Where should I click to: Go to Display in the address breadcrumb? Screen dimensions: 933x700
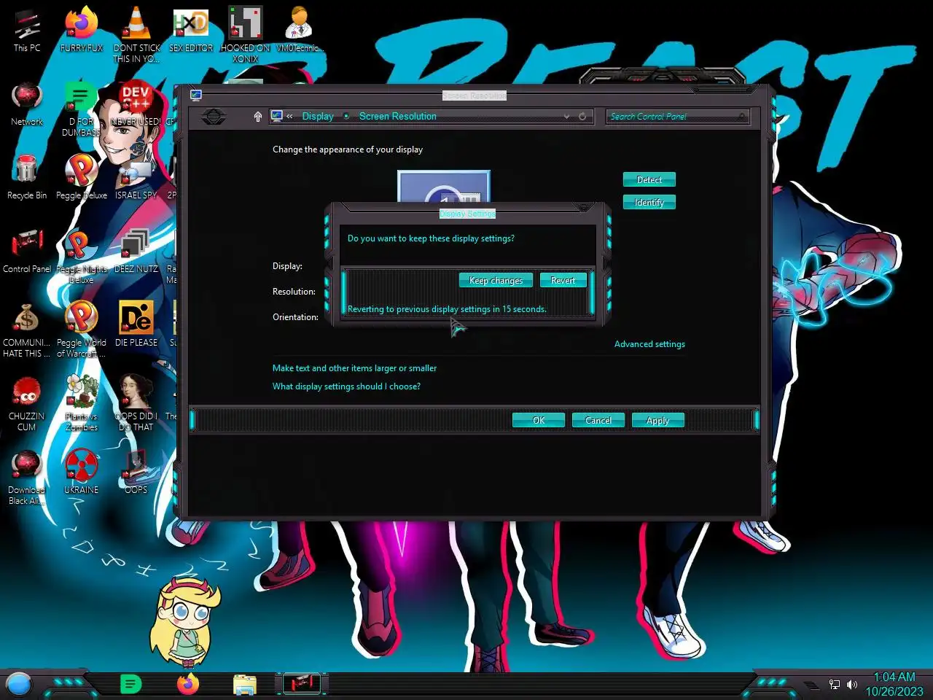[318, 116]
